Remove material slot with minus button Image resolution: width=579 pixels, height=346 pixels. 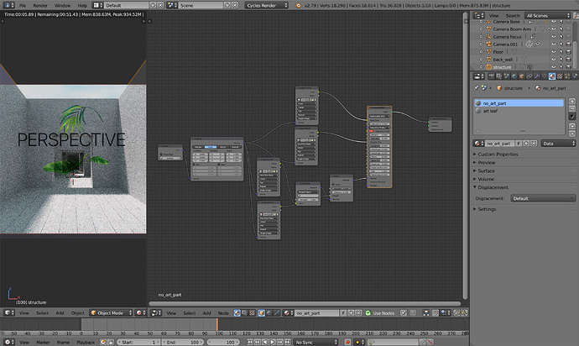pos(572,108)
